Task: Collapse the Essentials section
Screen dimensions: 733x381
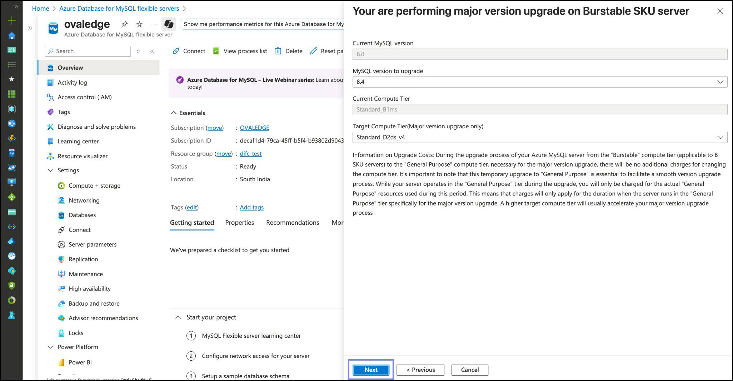Action: pos(174,113)
